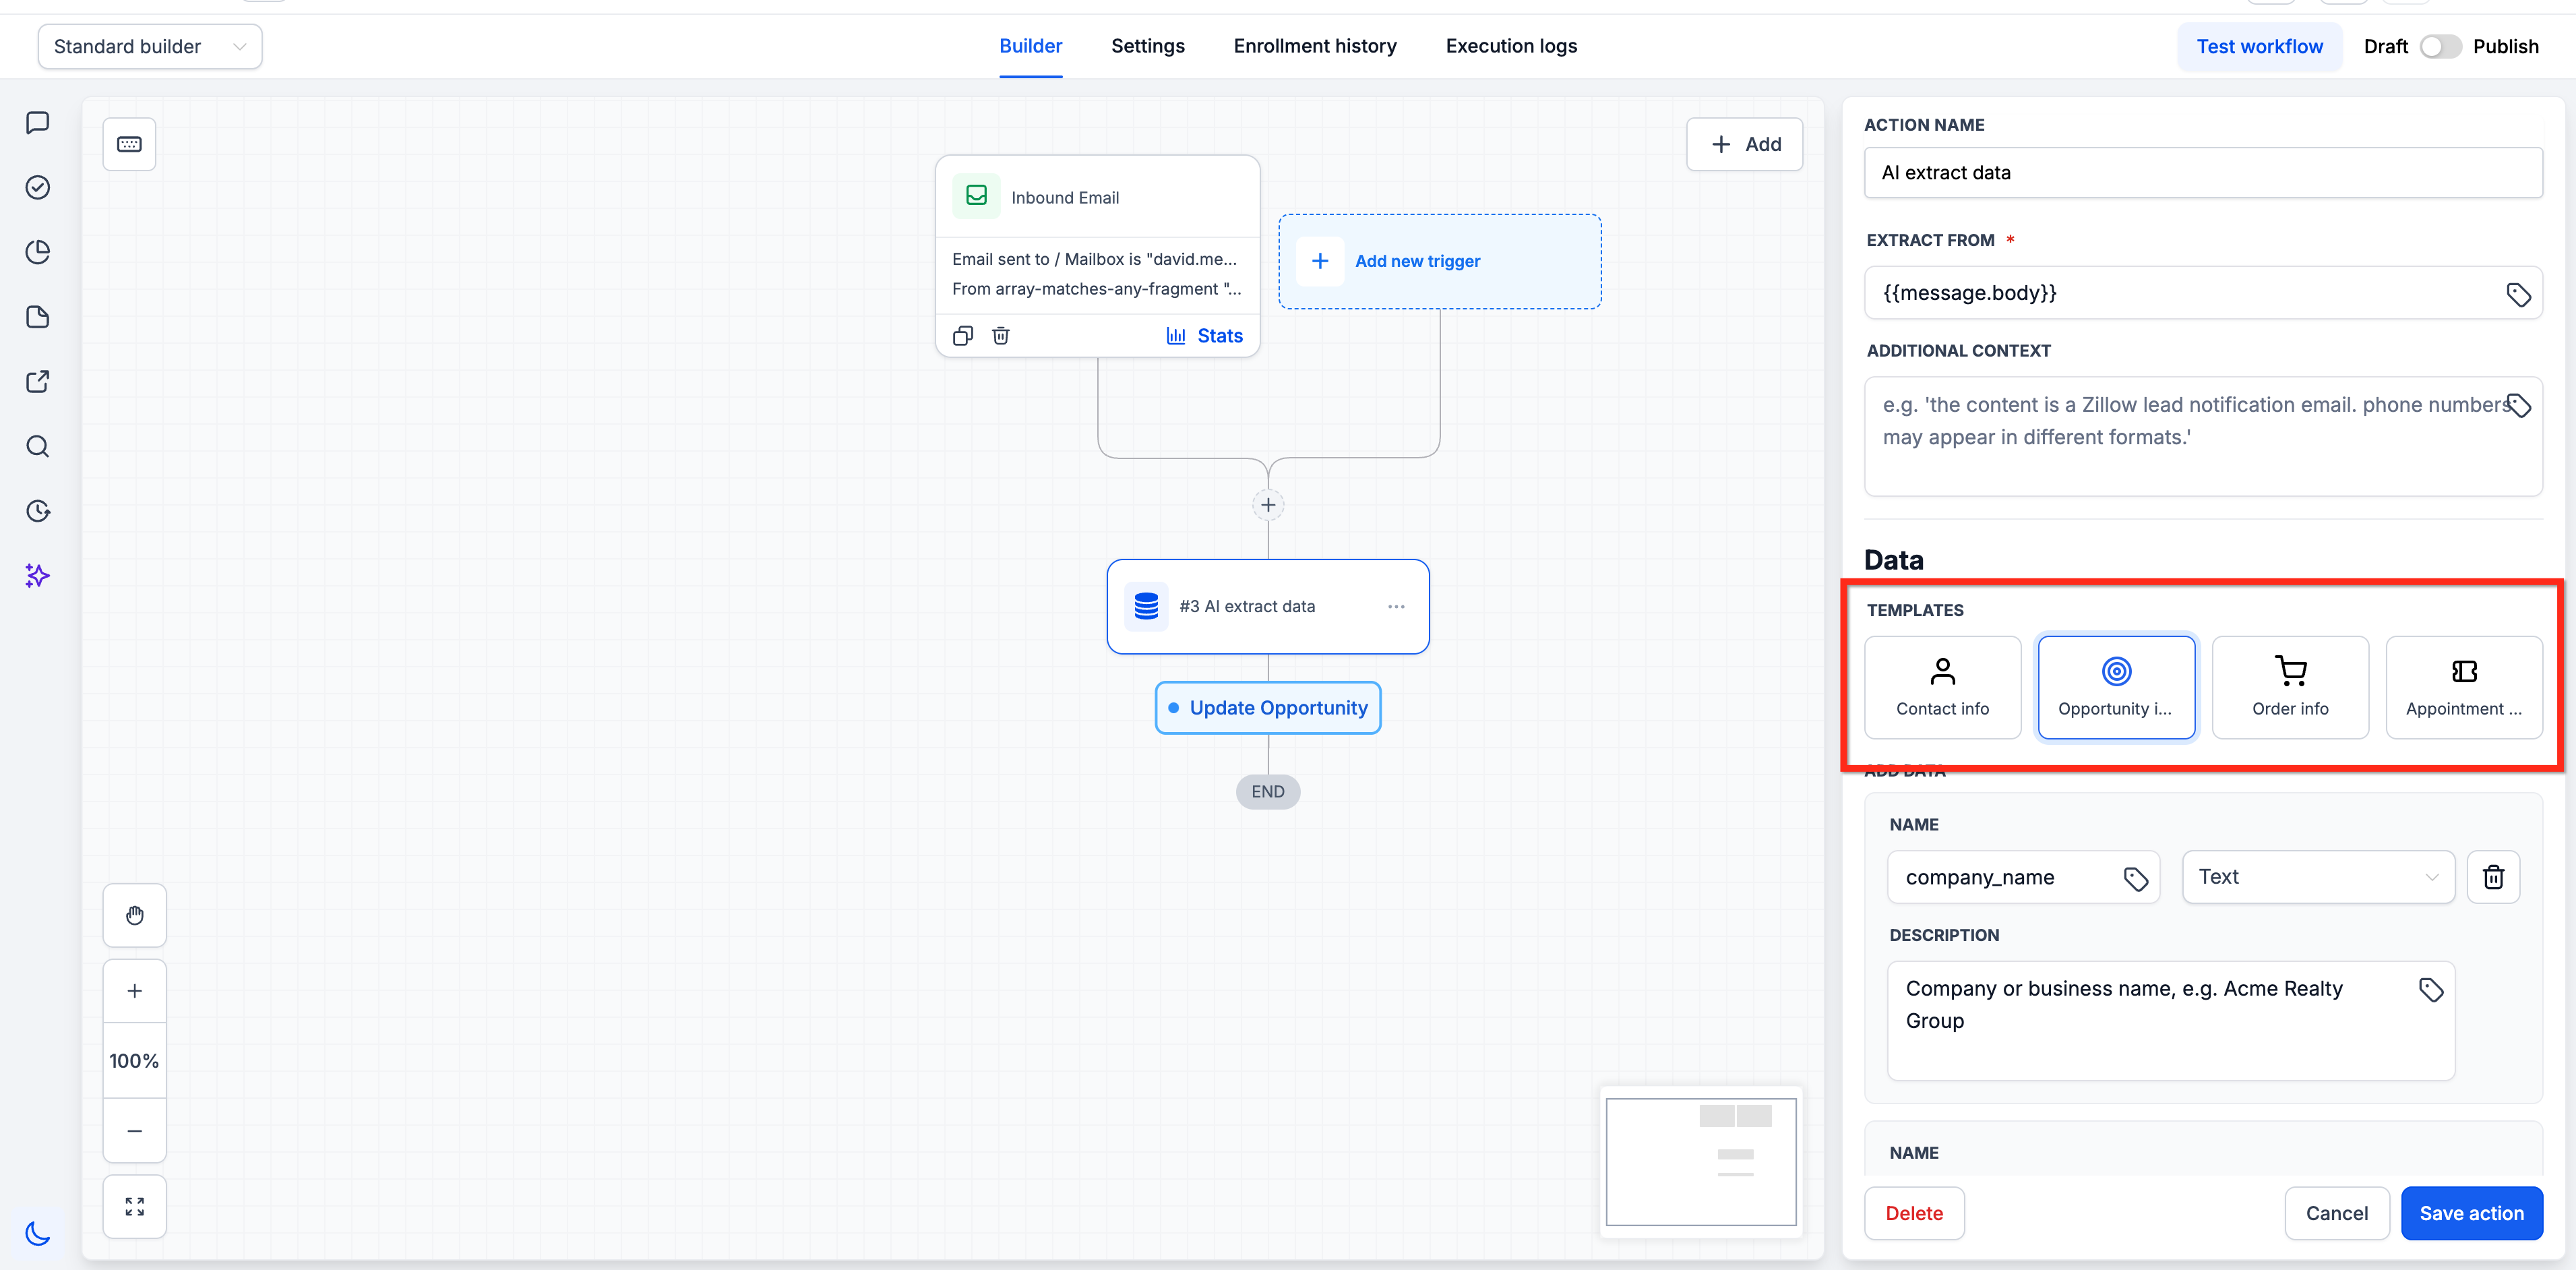View Stats for Inbound Email trigger
Viewport: 2576px width, 1270px height.
pyautogui.click(x=1205, y=336)
